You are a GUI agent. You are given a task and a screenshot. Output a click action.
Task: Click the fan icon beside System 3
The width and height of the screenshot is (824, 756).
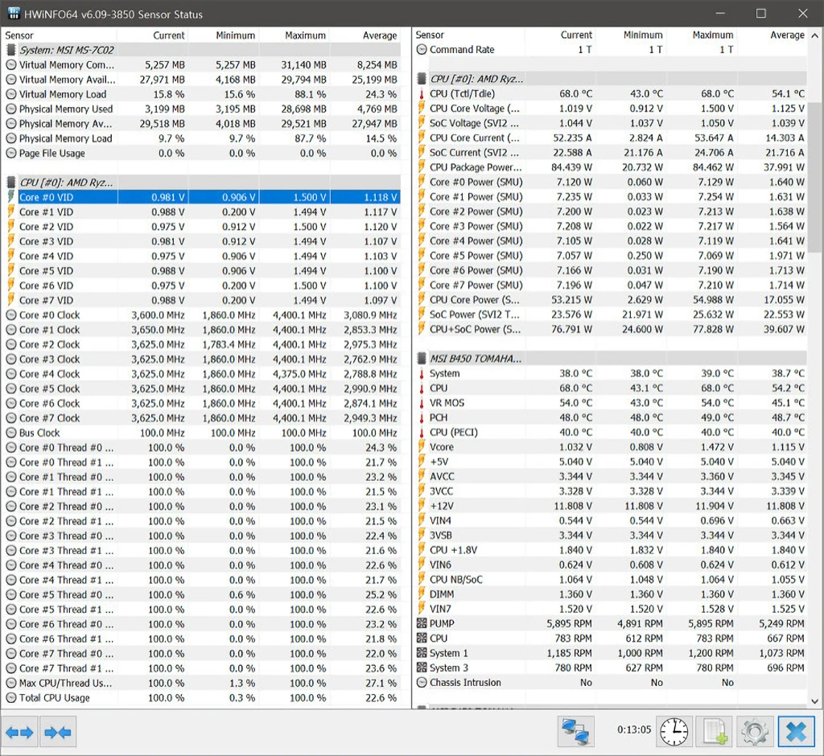coord(422,668)
